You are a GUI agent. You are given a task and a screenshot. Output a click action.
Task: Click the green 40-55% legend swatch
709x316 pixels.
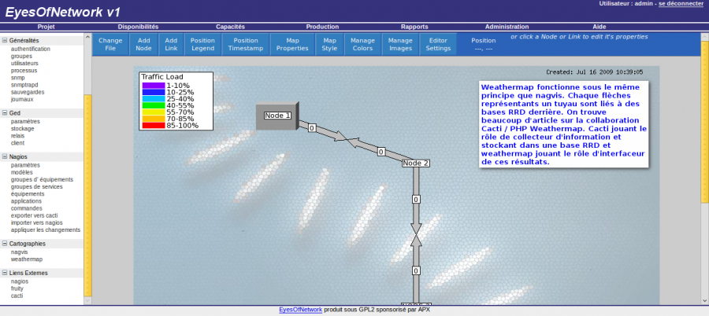(154, 105)
